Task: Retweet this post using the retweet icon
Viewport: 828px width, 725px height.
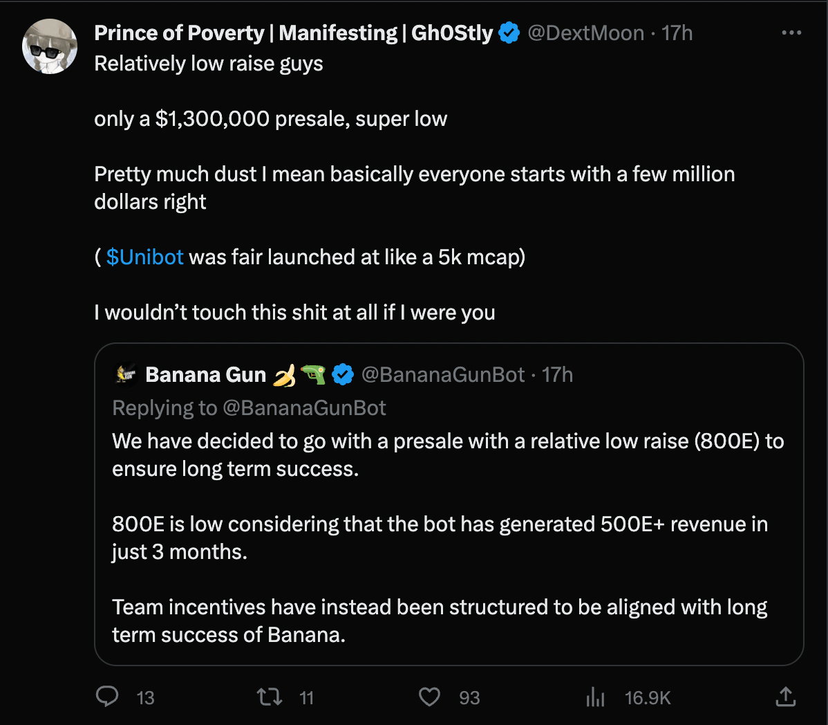Action: coord(270,697)
